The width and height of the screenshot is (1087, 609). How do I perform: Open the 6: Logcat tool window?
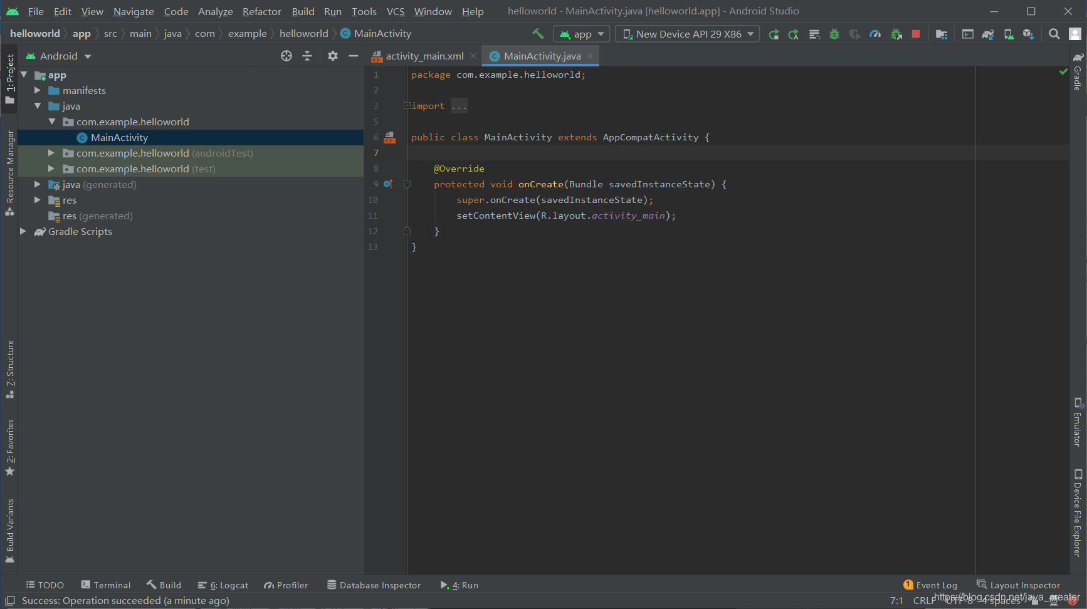point(223,585)
